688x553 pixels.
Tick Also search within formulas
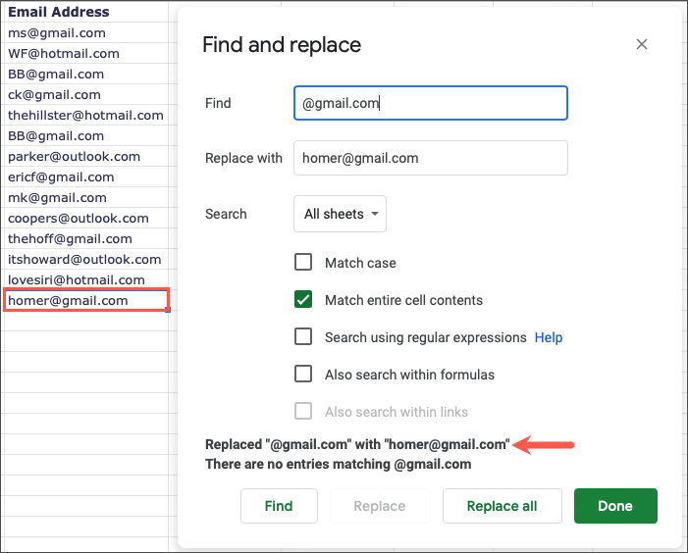coord(304,375)
